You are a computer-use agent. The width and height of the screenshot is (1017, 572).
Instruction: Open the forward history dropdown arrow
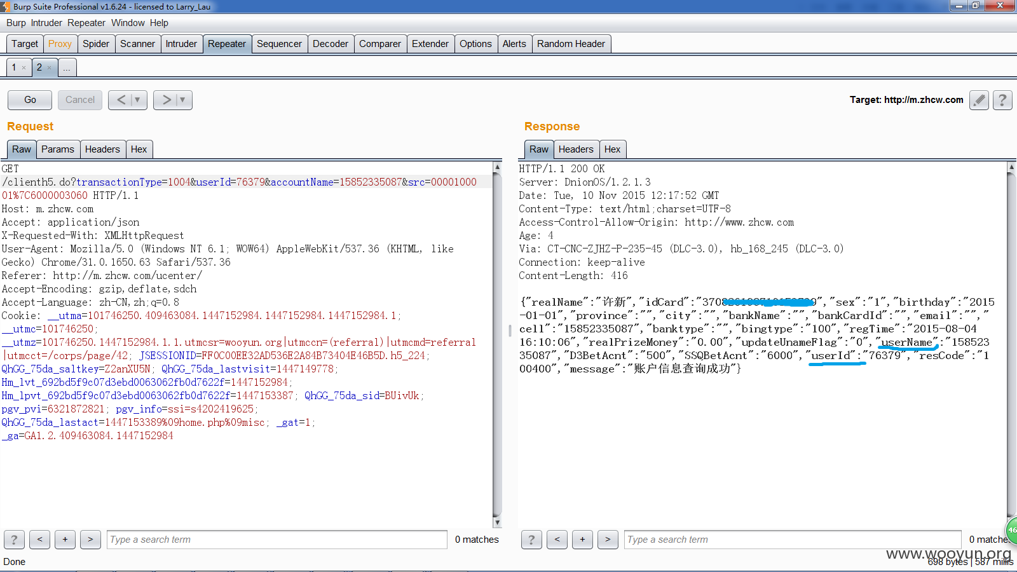click(x=182, y=100)
